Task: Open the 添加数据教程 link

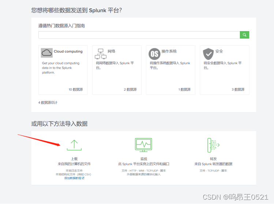Action: click(73, 178)
